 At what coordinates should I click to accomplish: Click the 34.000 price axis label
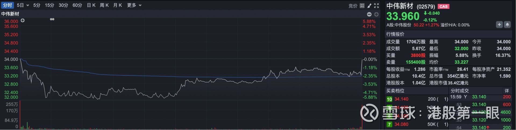click(11, 59)
